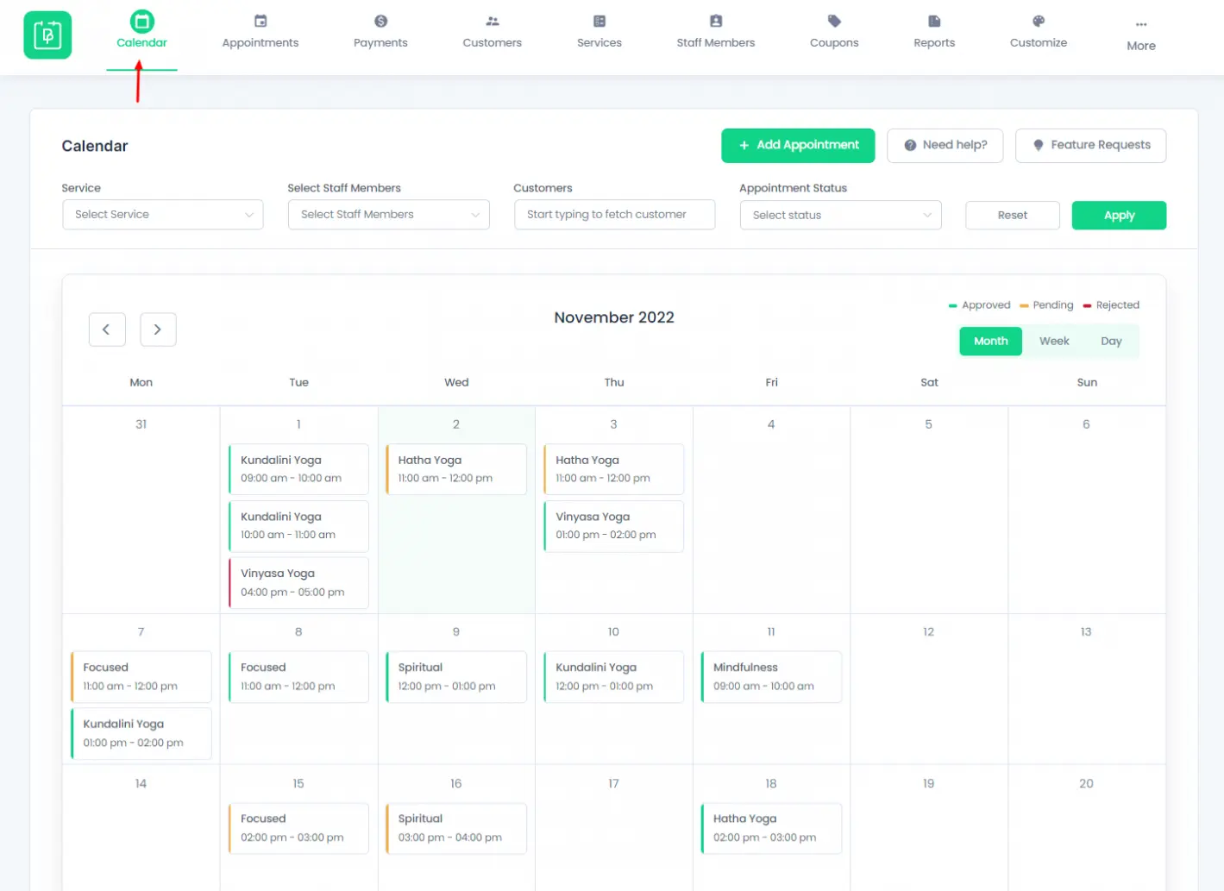This screenshot has width=1224, height=891.
Task: Click the Services list icon
Action: (x=599, y=21)
